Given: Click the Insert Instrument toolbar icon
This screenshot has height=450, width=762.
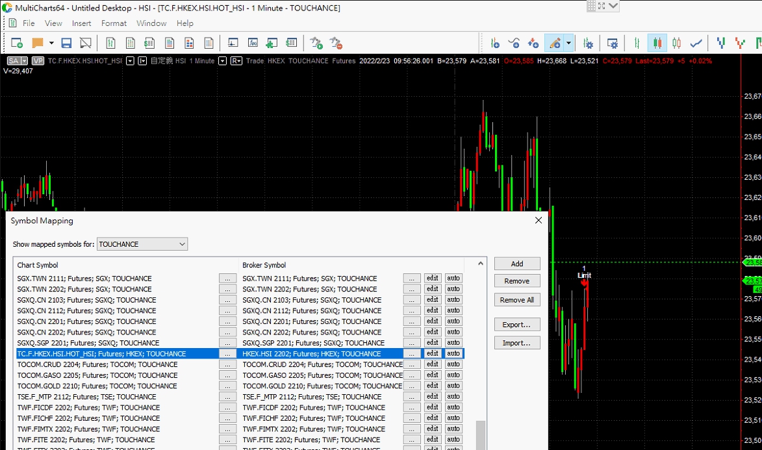Looking at the screenshot, I should [x=495, y=44].
